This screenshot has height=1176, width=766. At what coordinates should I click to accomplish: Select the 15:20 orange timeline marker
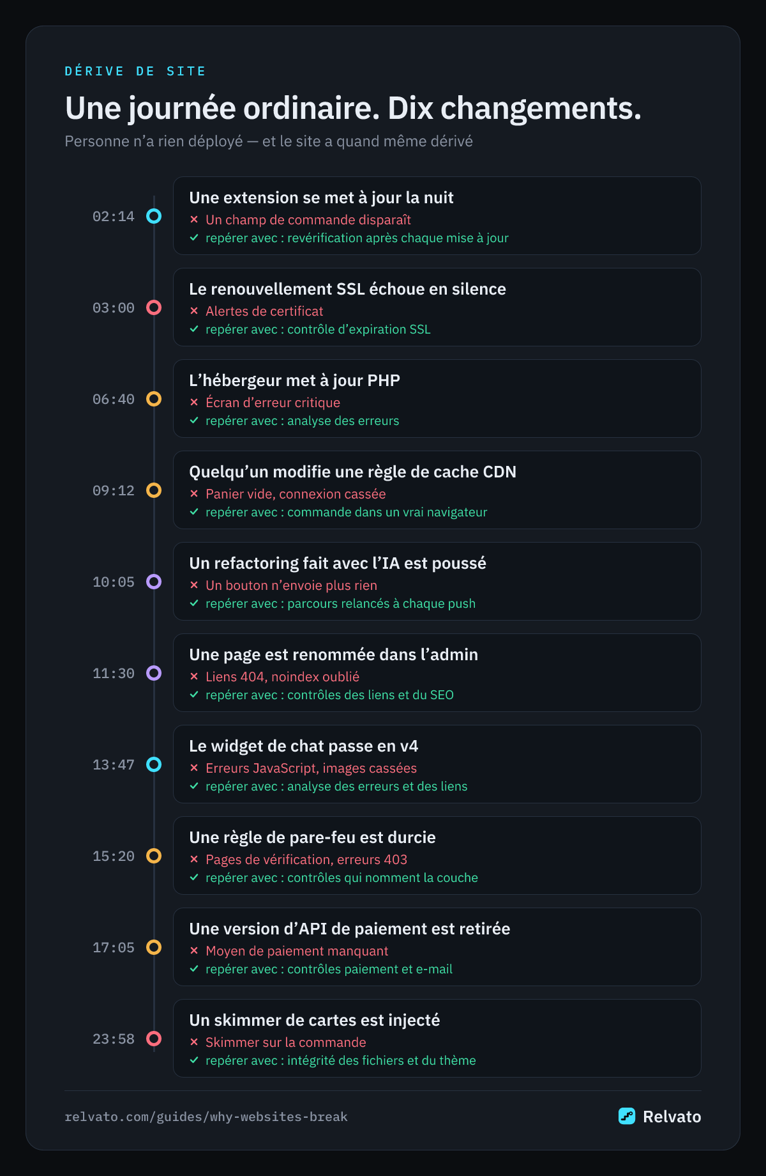(x=154, y=856)
